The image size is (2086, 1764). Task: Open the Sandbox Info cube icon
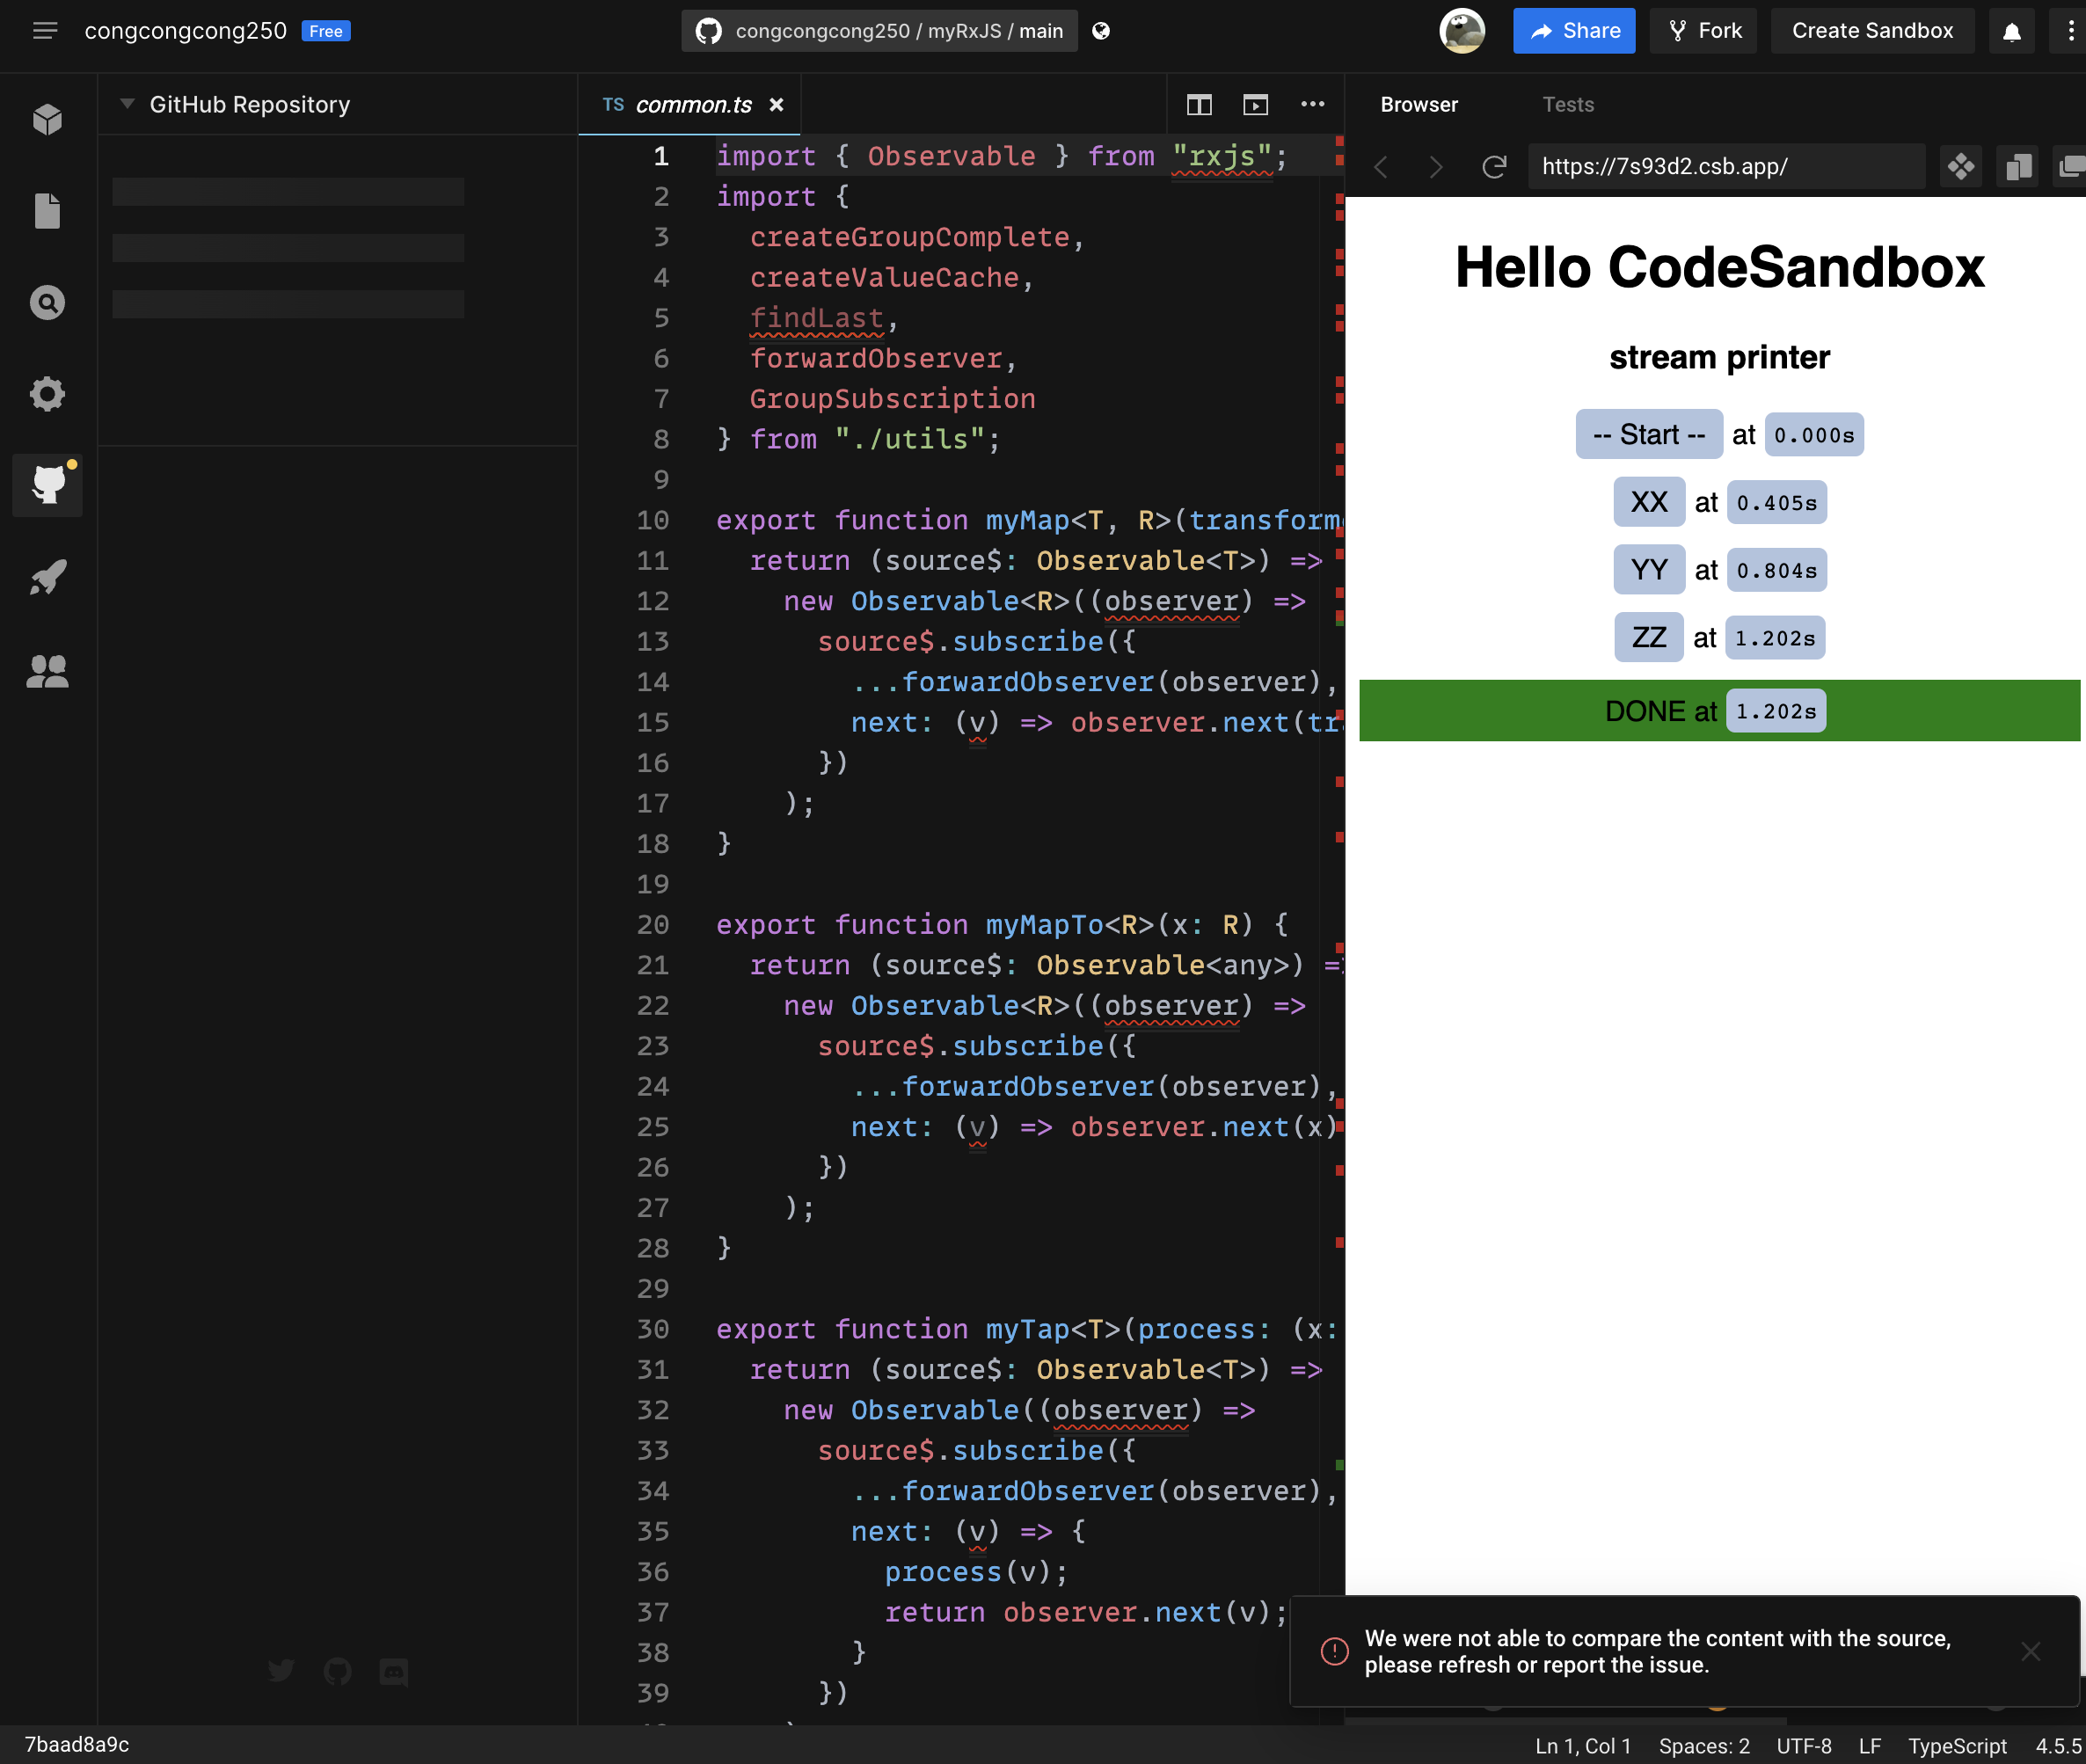47,119
